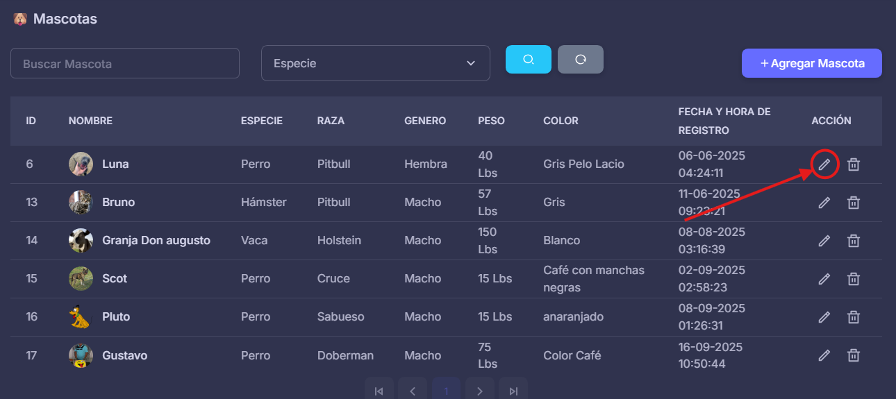Edit the Bruno pet record
This screenshot has height=399, width=896.
(824, 203)
